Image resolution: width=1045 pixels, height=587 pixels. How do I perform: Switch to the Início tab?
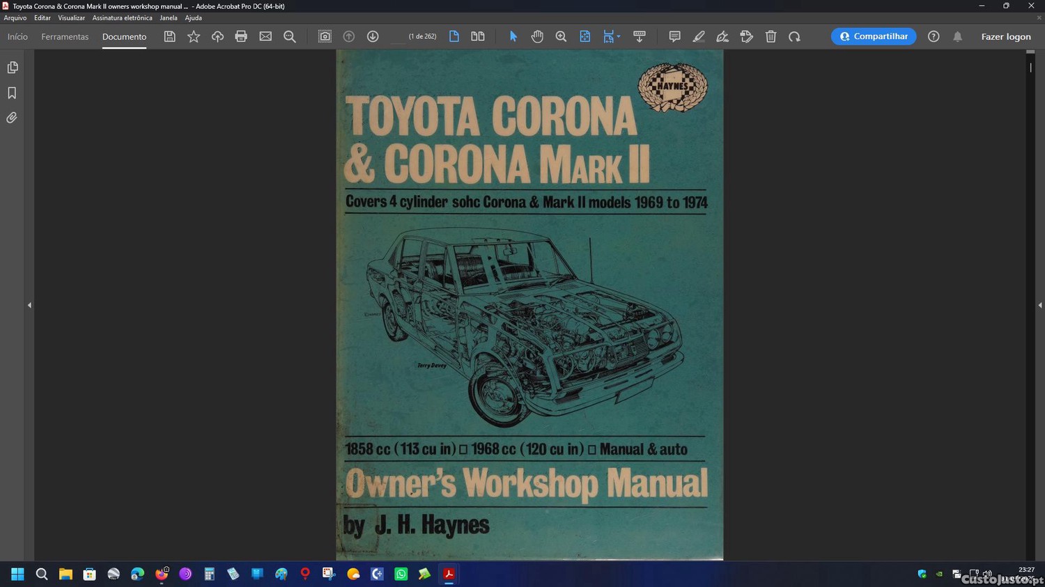tap(17, 36)
